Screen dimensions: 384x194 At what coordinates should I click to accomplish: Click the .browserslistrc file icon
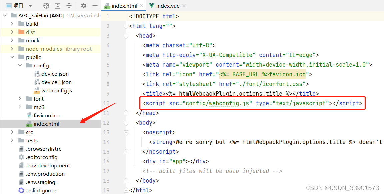(x=21, y=149)
